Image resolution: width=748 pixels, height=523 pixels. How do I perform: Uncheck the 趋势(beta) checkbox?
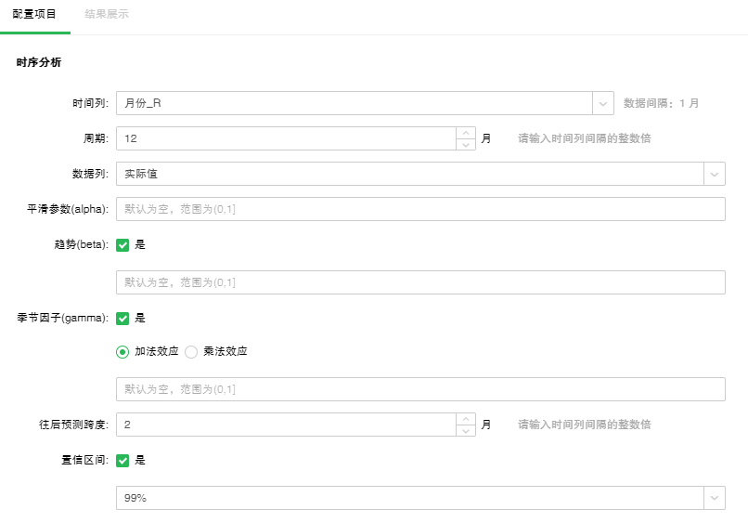point(123,245)
